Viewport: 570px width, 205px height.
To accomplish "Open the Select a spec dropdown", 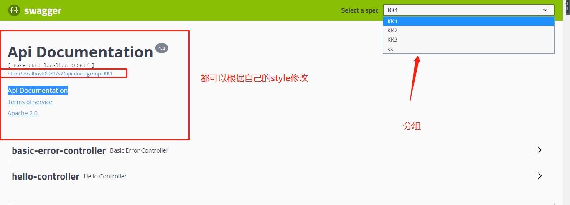I will tap(468, 10).
